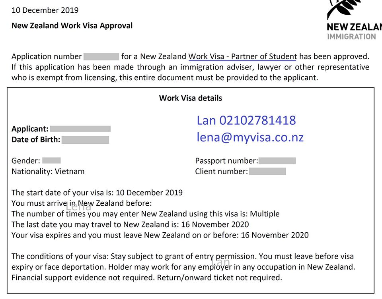The height and width of the screenshot is (299, 382).
Task: Click the New Zealand Immigration fern logo
Action: pos(355,20)
